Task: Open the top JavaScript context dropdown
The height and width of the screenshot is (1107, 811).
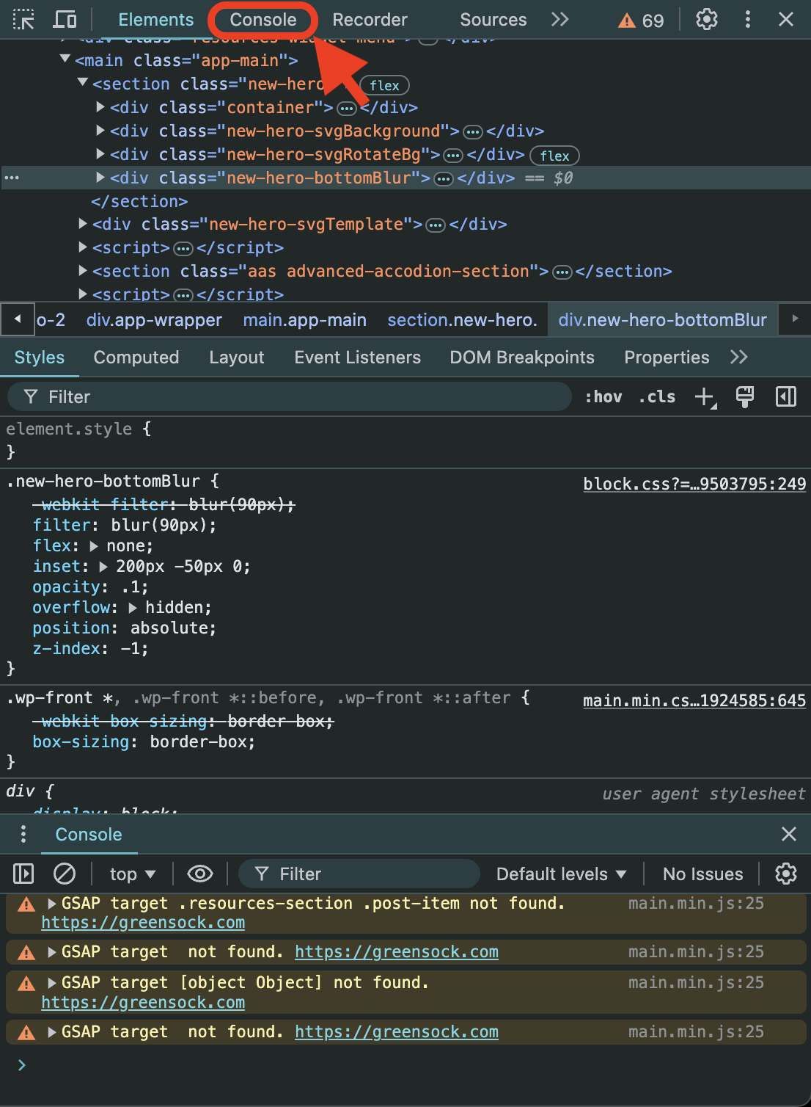Action: 132,874
